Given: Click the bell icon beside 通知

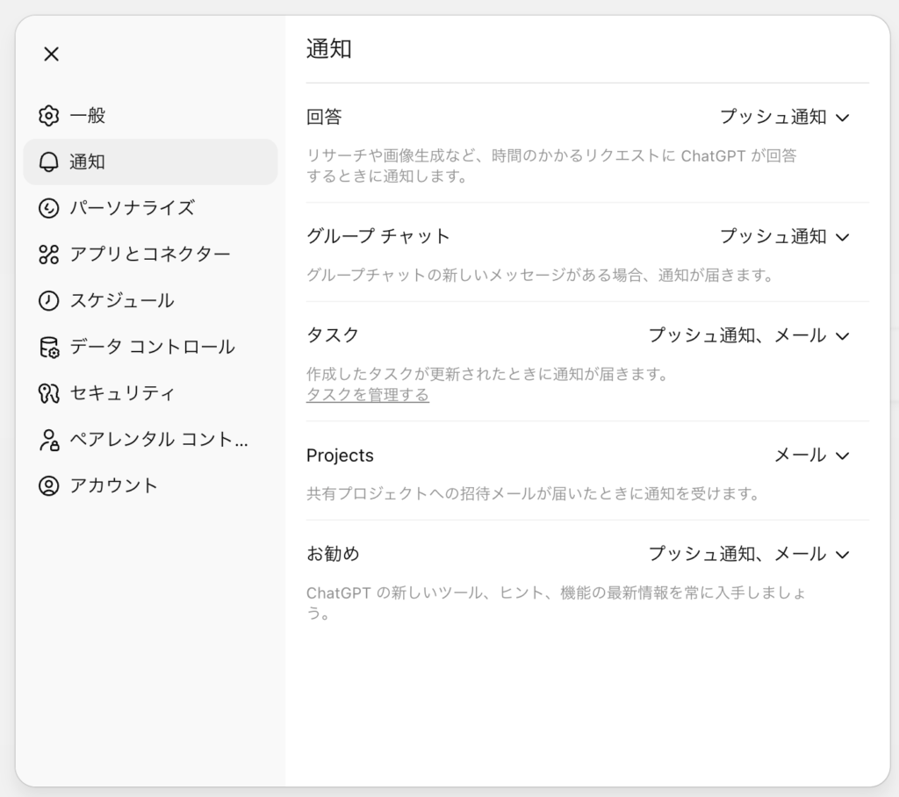Looking at the screenshot, I should point(48,162).
